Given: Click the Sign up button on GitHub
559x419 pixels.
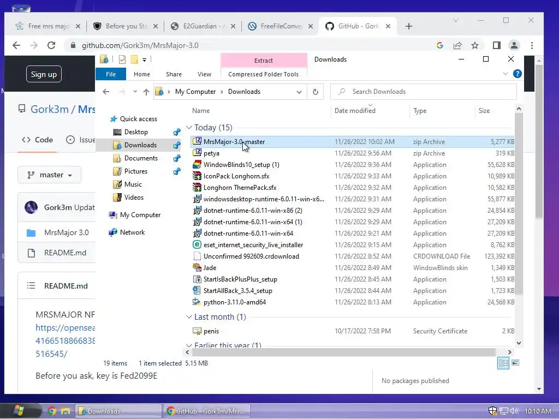Looking at the screenshot, I should [44, 74].
